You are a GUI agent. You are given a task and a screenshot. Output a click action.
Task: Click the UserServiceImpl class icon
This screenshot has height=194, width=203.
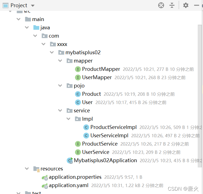click(86, 136)
